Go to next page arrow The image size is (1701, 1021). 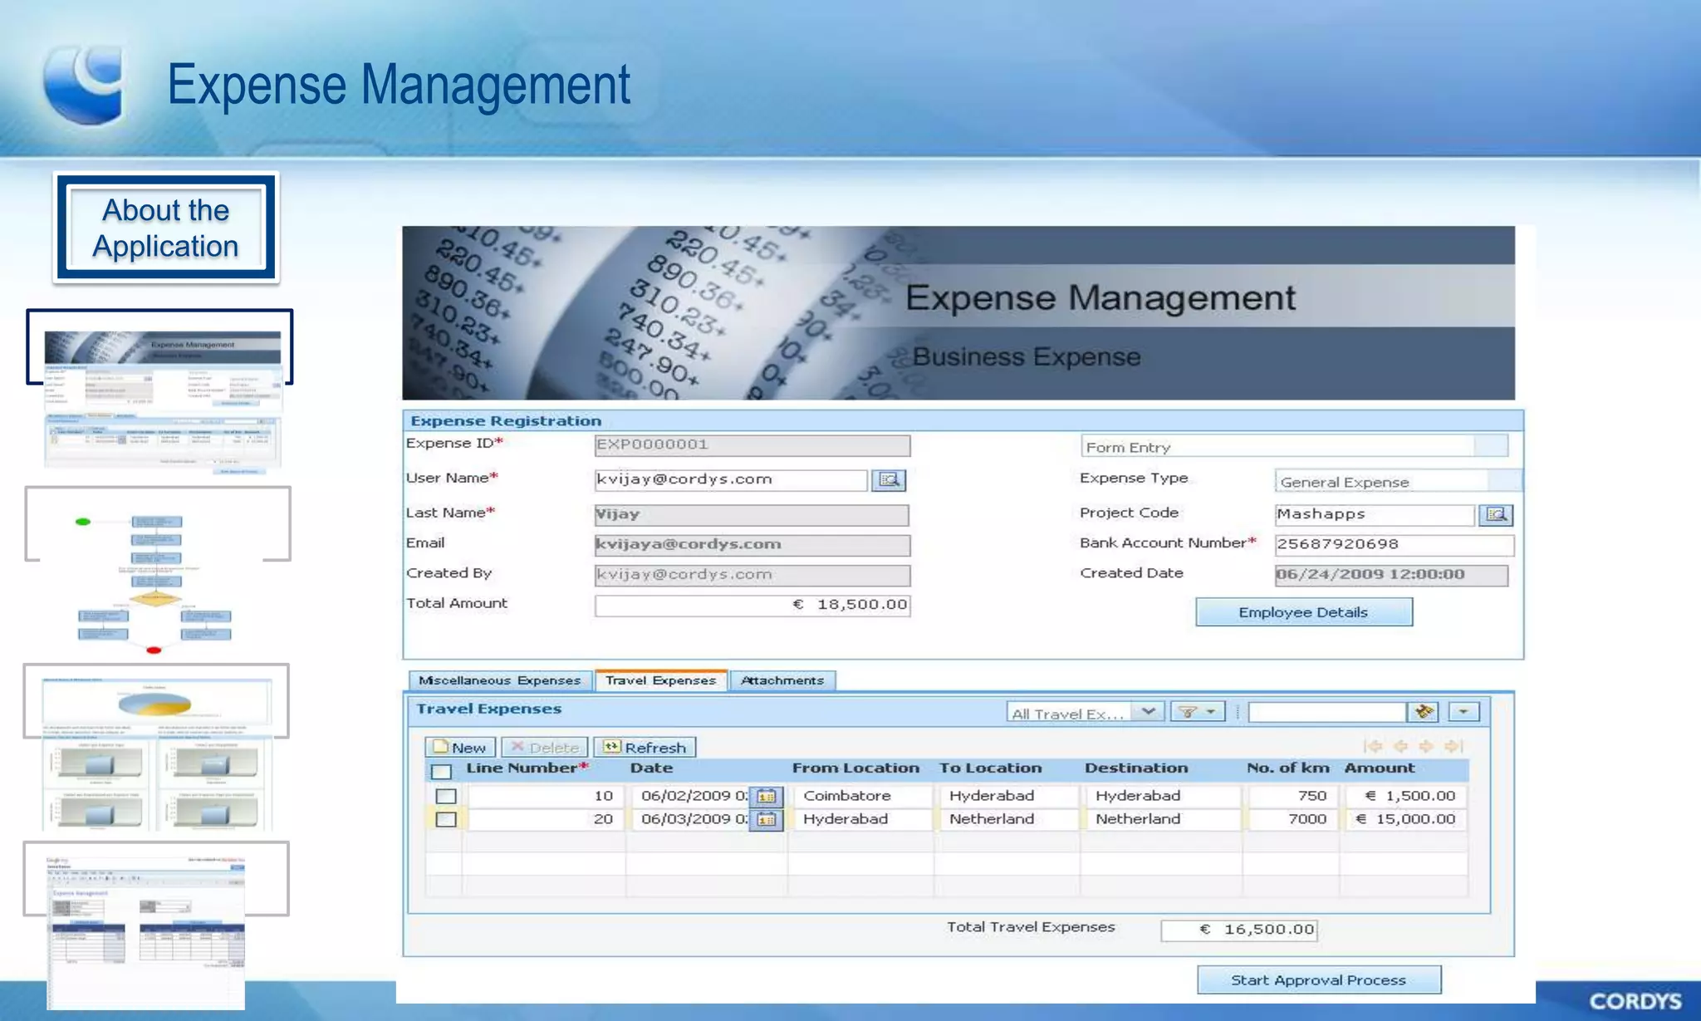(1426, 746)
